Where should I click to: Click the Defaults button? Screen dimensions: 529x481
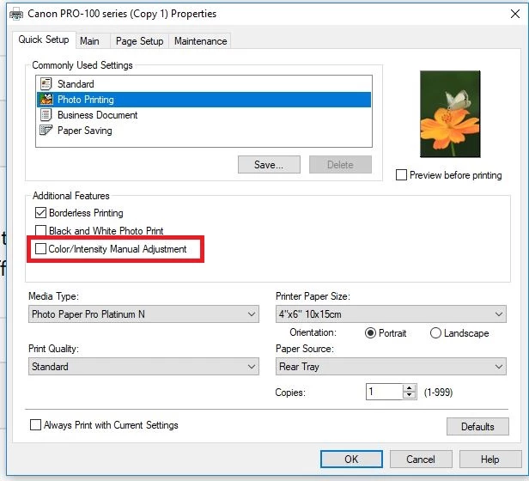tap(477, 427)
